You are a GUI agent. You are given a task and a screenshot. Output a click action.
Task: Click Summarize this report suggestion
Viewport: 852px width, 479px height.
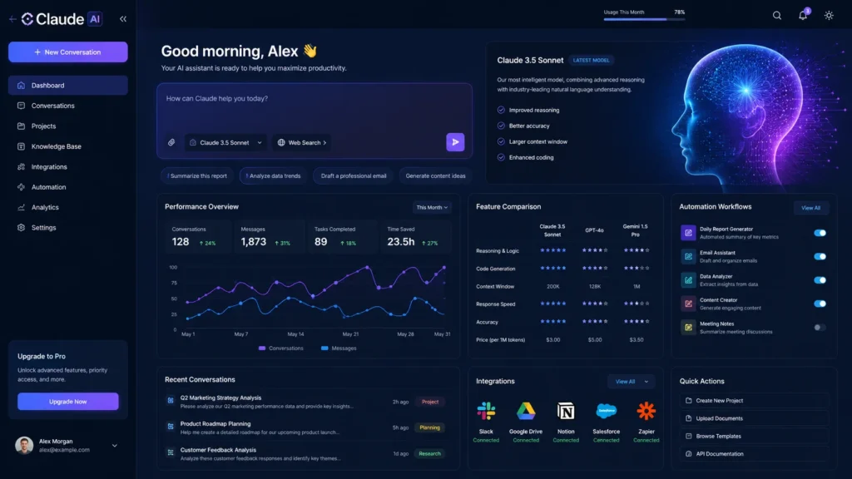[197, 176]
